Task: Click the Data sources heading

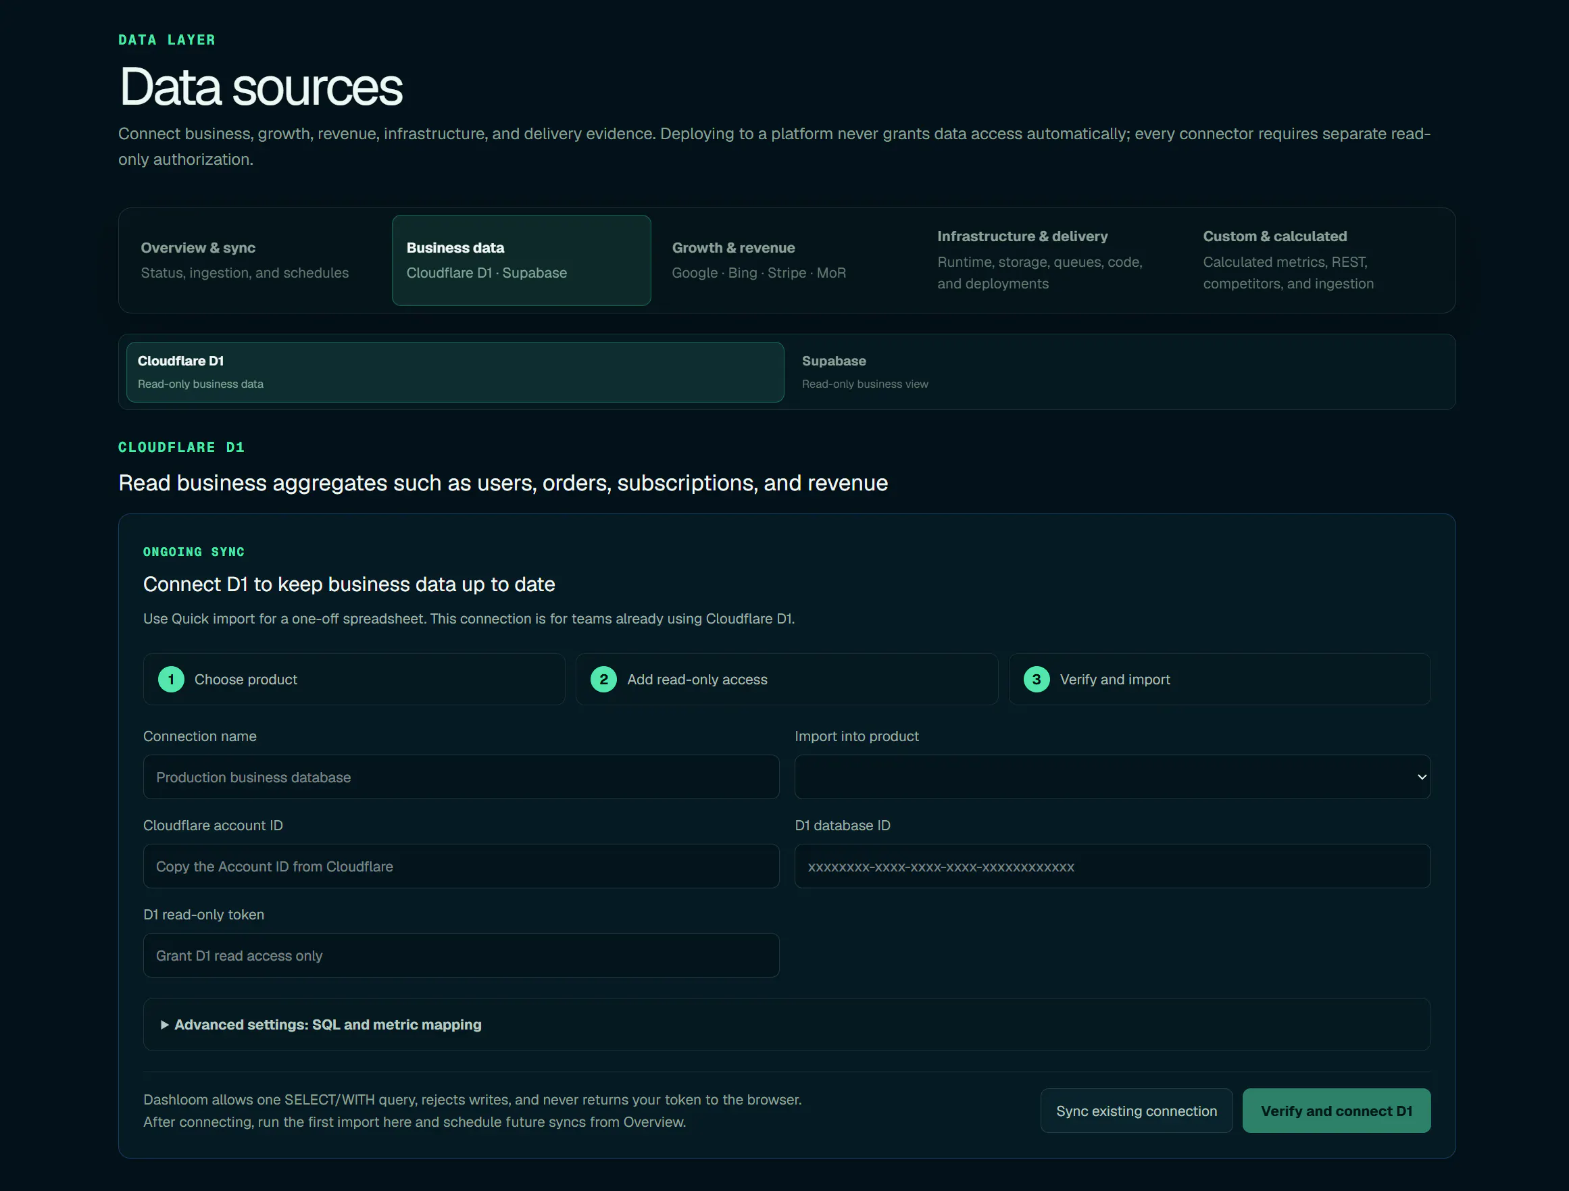Action: coord(261,87)
